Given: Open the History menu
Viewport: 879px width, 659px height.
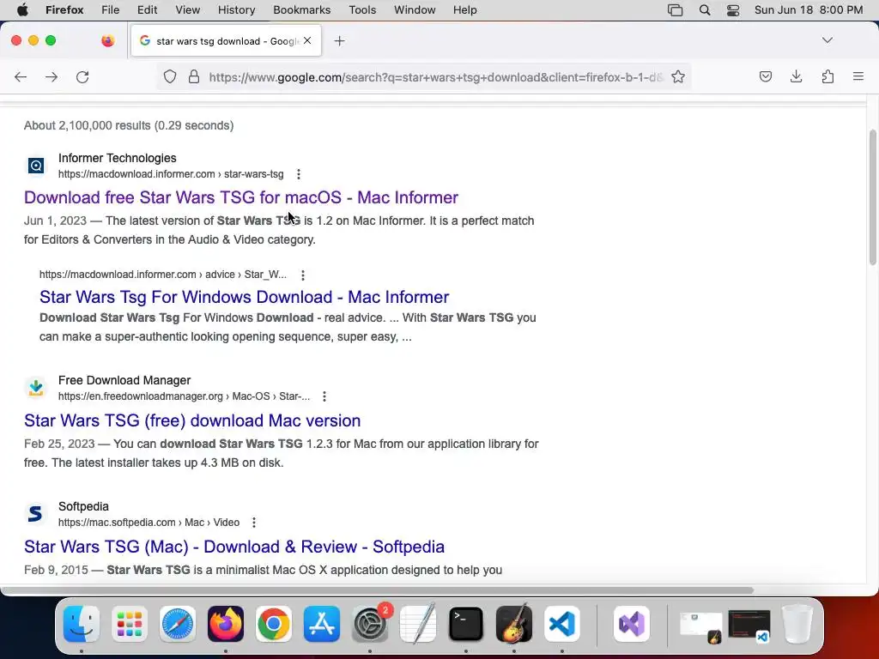Looking at the screenshot, I should (236, 10).
